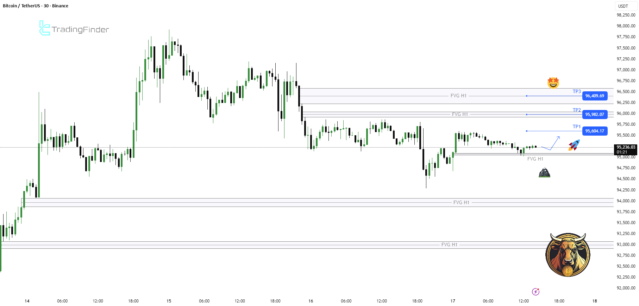Click the TP3 text label
Viewport: 639px width, 306px height.
(x=577, y=91)
